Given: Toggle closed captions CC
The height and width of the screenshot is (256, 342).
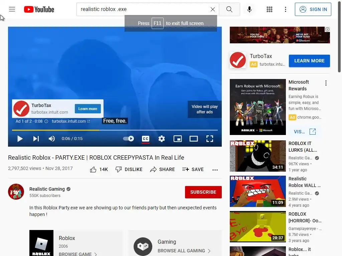Looking at the screenshot, I should click(x=146, y=139).
